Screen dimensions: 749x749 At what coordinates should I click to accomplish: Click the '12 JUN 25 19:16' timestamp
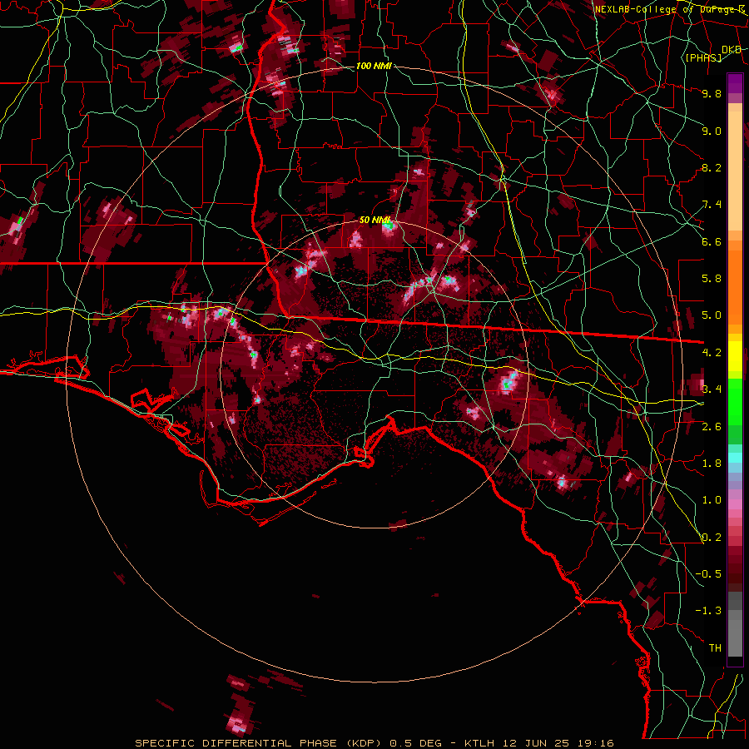coord(559,743)
